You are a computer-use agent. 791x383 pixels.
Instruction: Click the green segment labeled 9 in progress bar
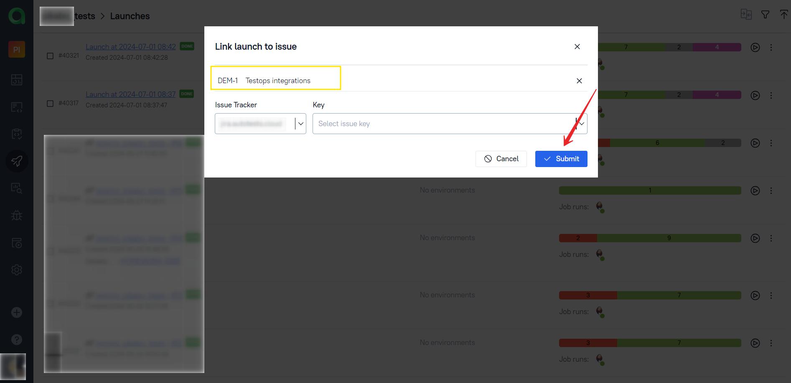point(669,238)
